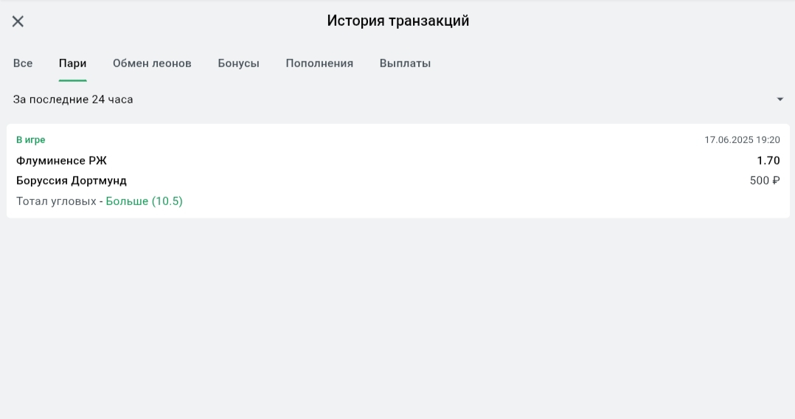Click the Боруссия Дортмунд team name

[72, 181]
